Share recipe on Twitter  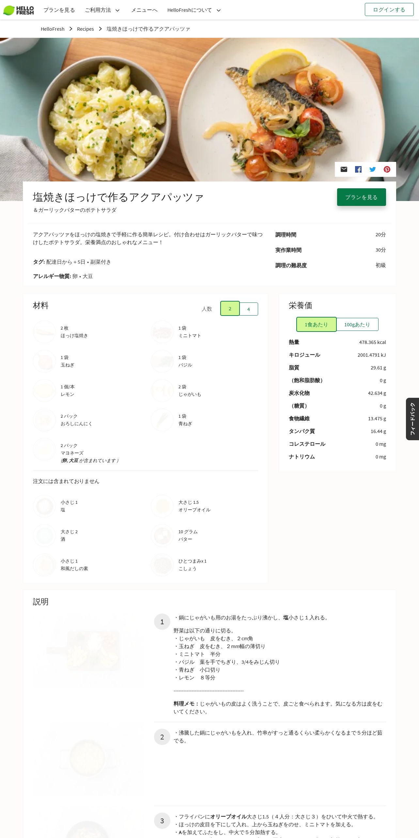pos(373,169)
